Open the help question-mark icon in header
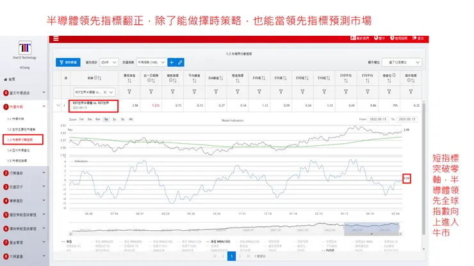This screenshot has width=474, height=266. (392, 38)
